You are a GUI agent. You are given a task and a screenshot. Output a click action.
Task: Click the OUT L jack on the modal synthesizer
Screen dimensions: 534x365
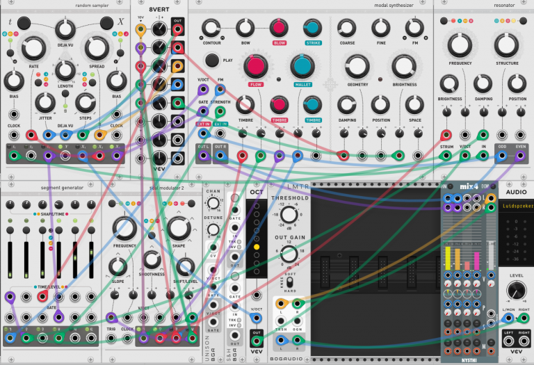[203, 156]
